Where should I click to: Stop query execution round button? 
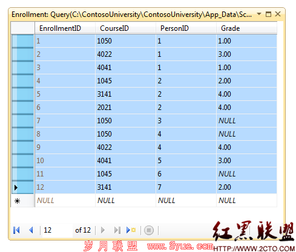coord(149,230)
